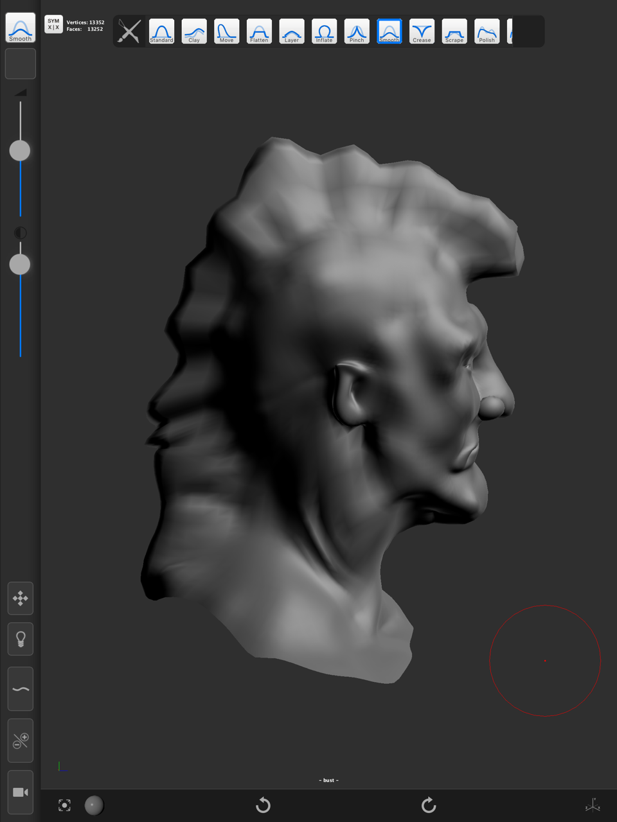This screenshot has width=617, height=822.
Task: Select the Polish brush
Action: point(487,31)
